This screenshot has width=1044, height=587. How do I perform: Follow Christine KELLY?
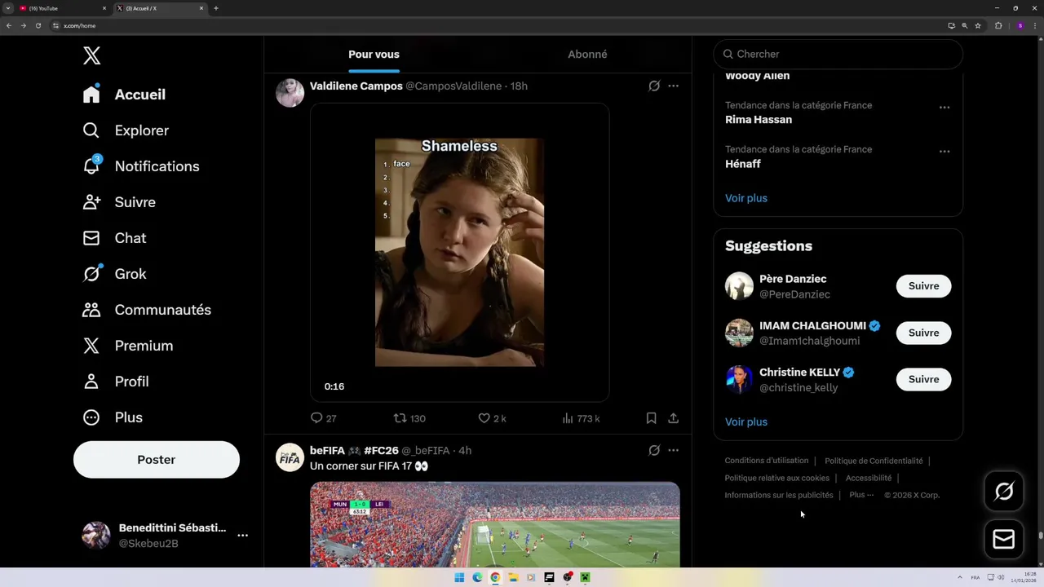pyautogui.click(x=923, y=379)
